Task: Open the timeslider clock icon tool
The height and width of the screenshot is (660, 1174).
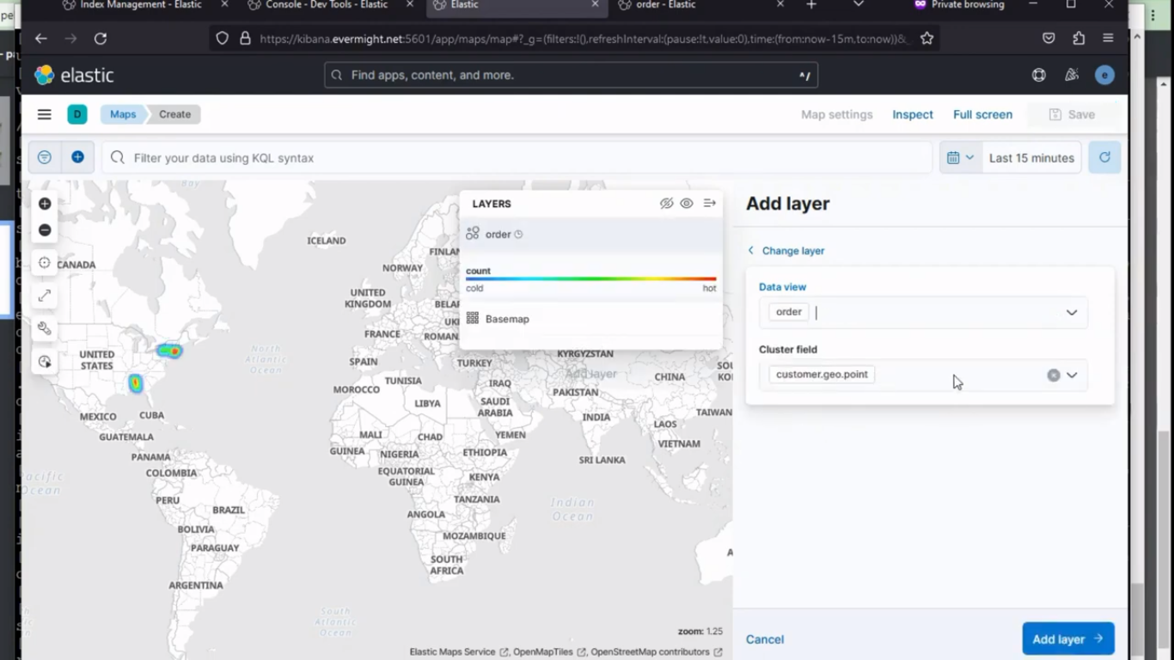Action: coord(45,362)
